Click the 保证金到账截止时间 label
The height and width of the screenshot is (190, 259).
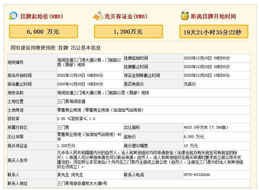pyautogui.click(x=142, y=76)
